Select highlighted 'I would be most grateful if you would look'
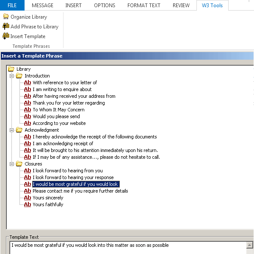Screen dimensions: 254x254 coord(76,184)
